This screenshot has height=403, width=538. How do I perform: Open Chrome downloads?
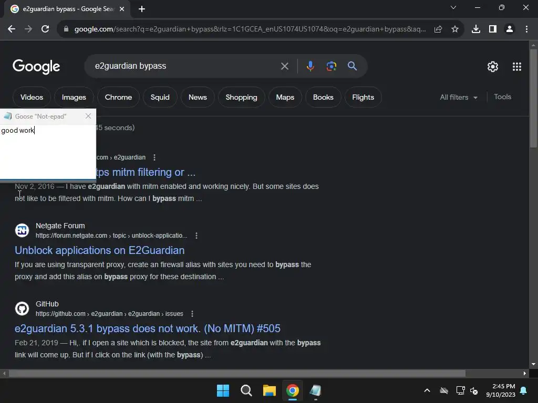coord(476,29)
